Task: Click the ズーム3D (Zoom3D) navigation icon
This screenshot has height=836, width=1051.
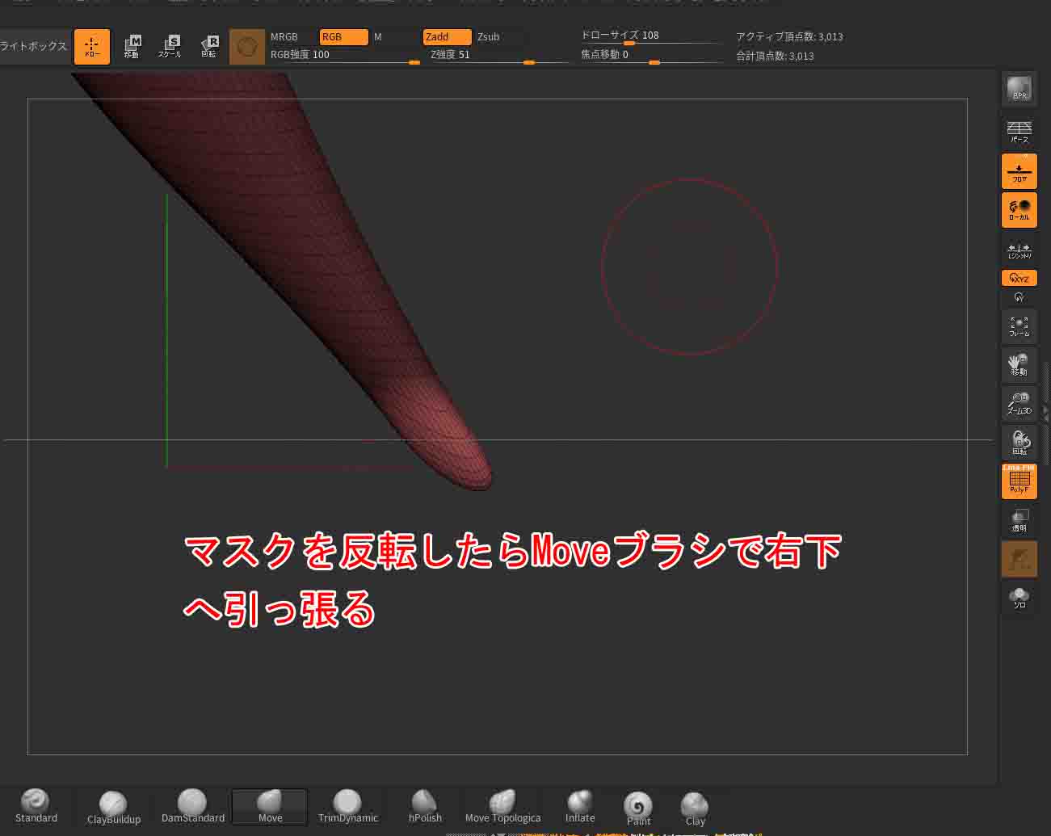Action: (x=1019, y=404)
